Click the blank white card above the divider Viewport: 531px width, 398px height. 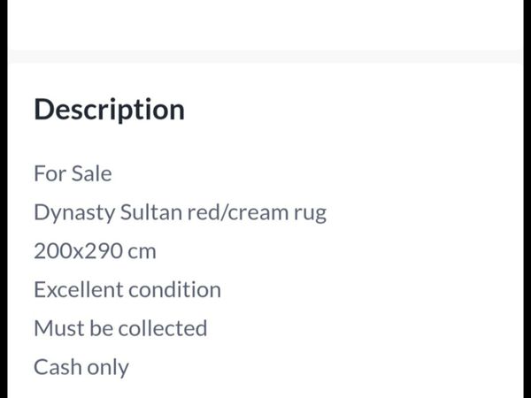pyautogui.click(x=265, y=25)
